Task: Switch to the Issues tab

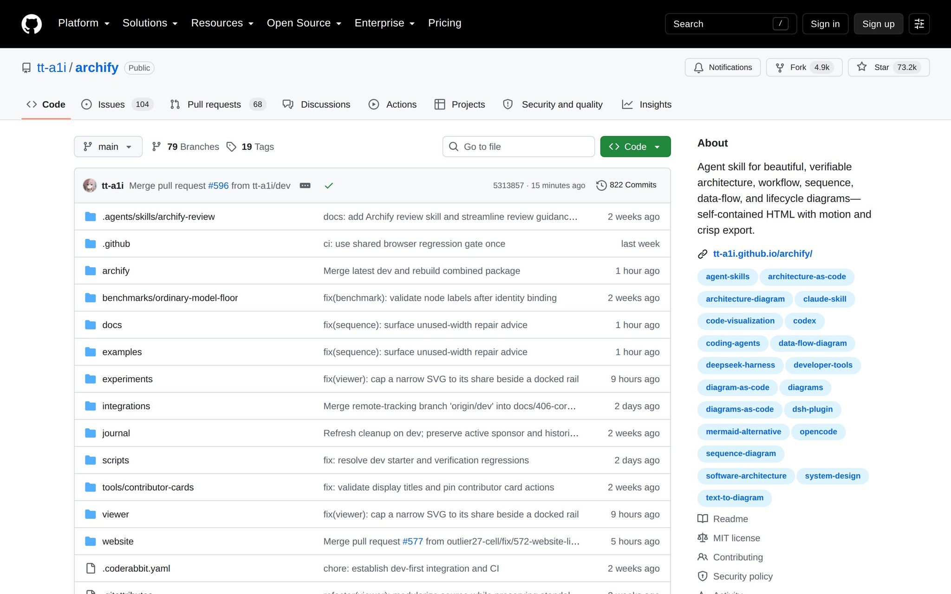Action: [x=117, y=104]
